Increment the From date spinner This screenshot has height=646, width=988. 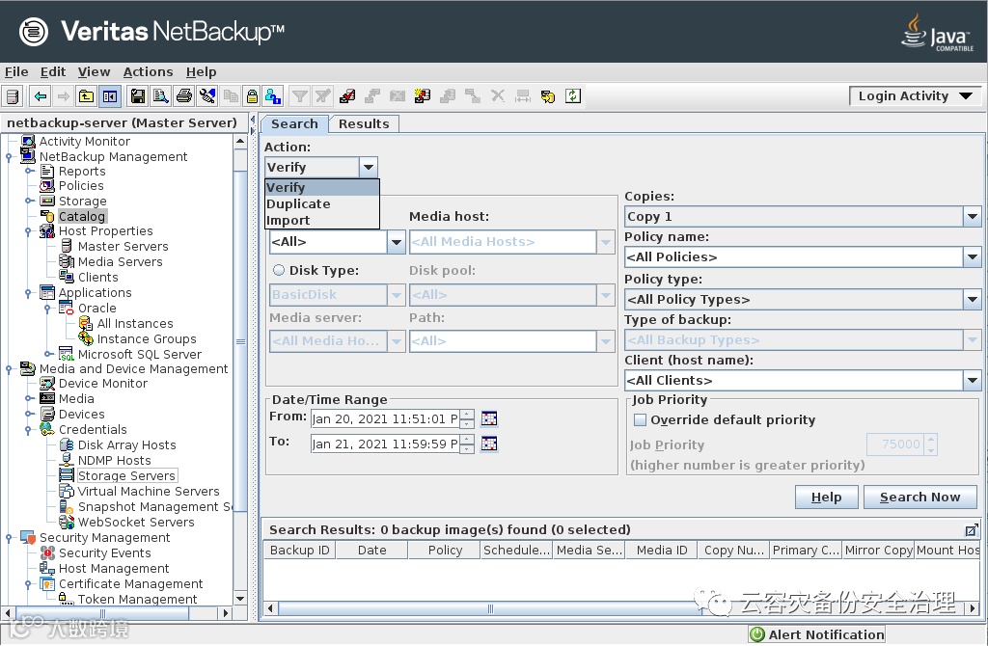[x=467, y=415]
